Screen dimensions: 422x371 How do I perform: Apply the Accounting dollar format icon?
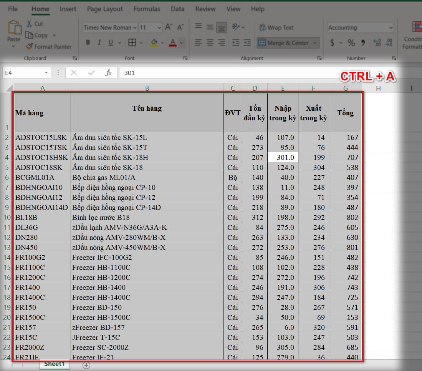tap(332, 43)
